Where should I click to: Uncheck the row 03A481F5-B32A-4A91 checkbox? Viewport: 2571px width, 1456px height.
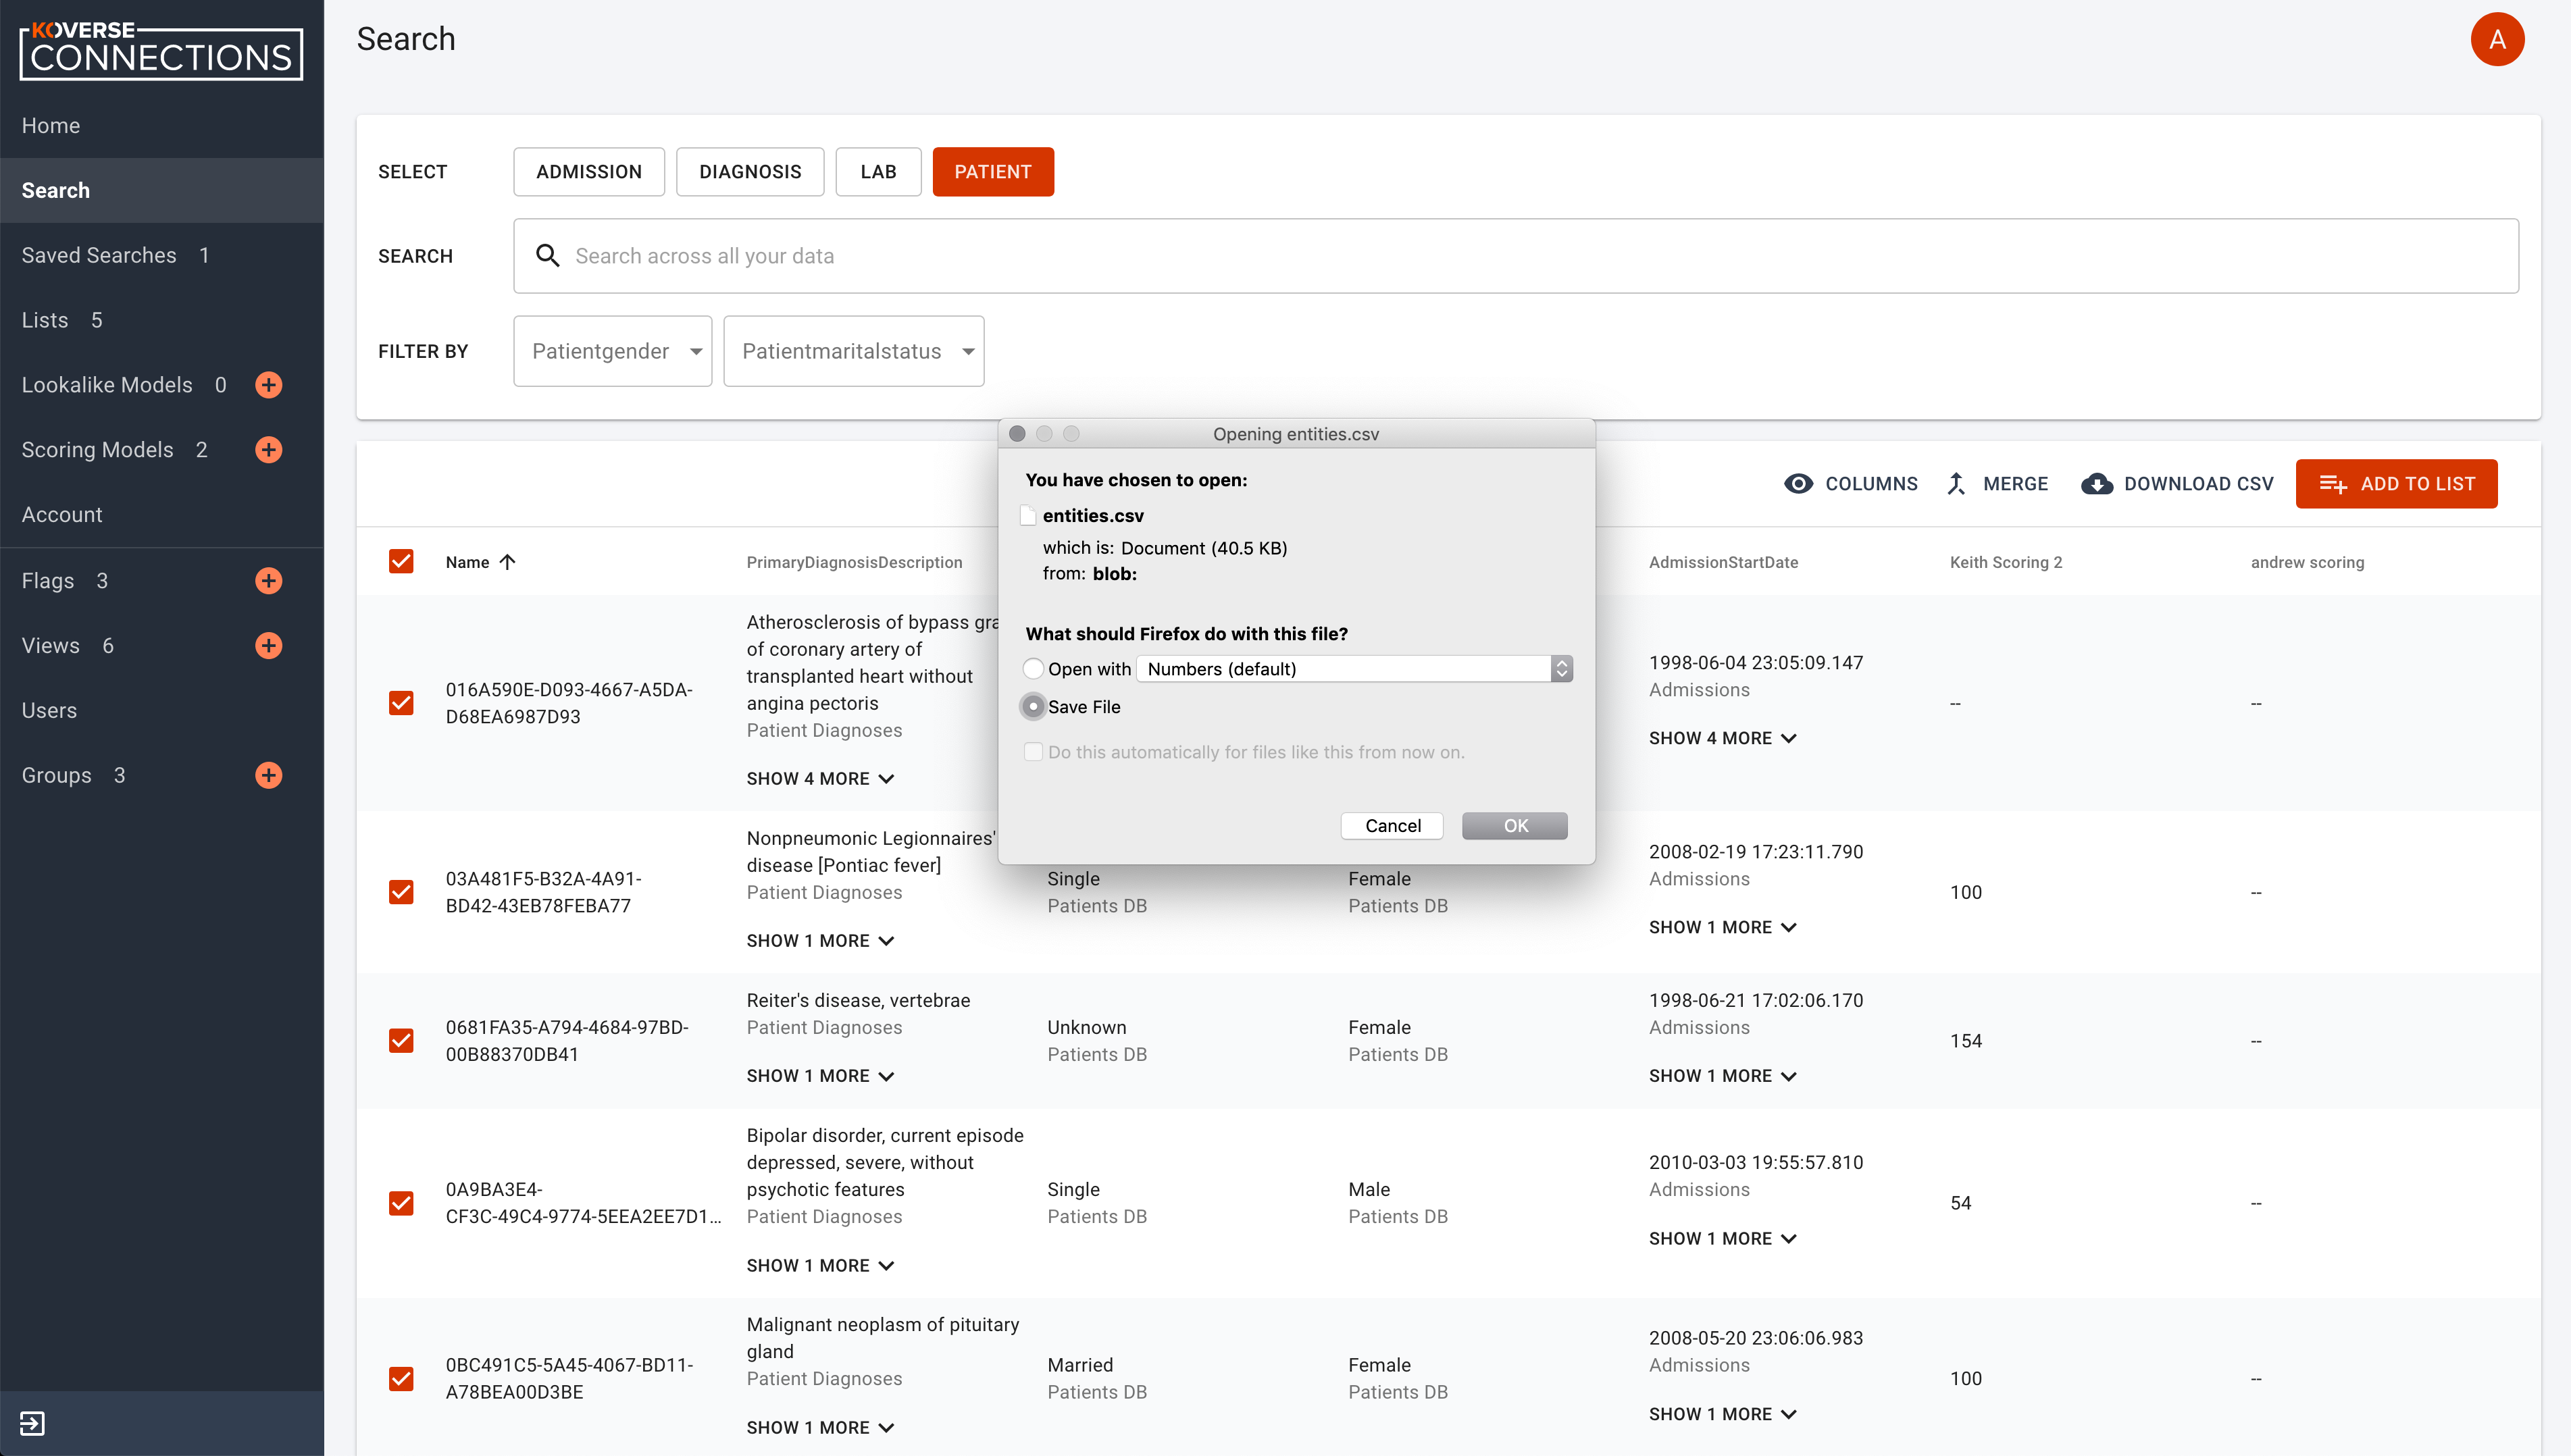(401, 892)
